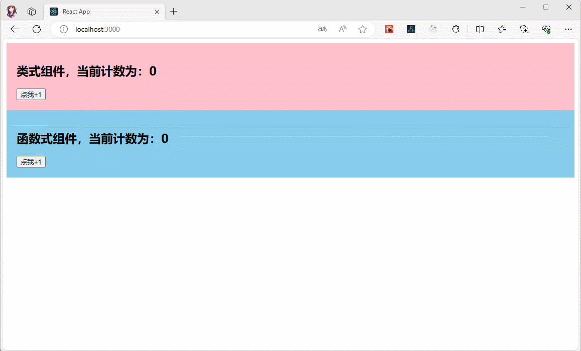This screenshot has height=351, width=581.
Task: Add this page to favorites with star icon
Action: tap(363, 29)
